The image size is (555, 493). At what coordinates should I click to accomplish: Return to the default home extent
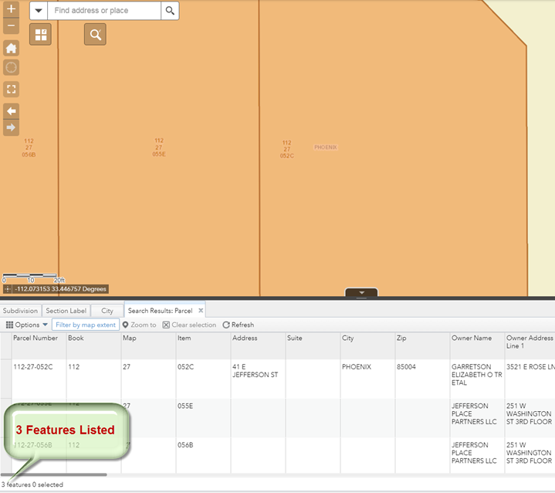tap(12, 48)
